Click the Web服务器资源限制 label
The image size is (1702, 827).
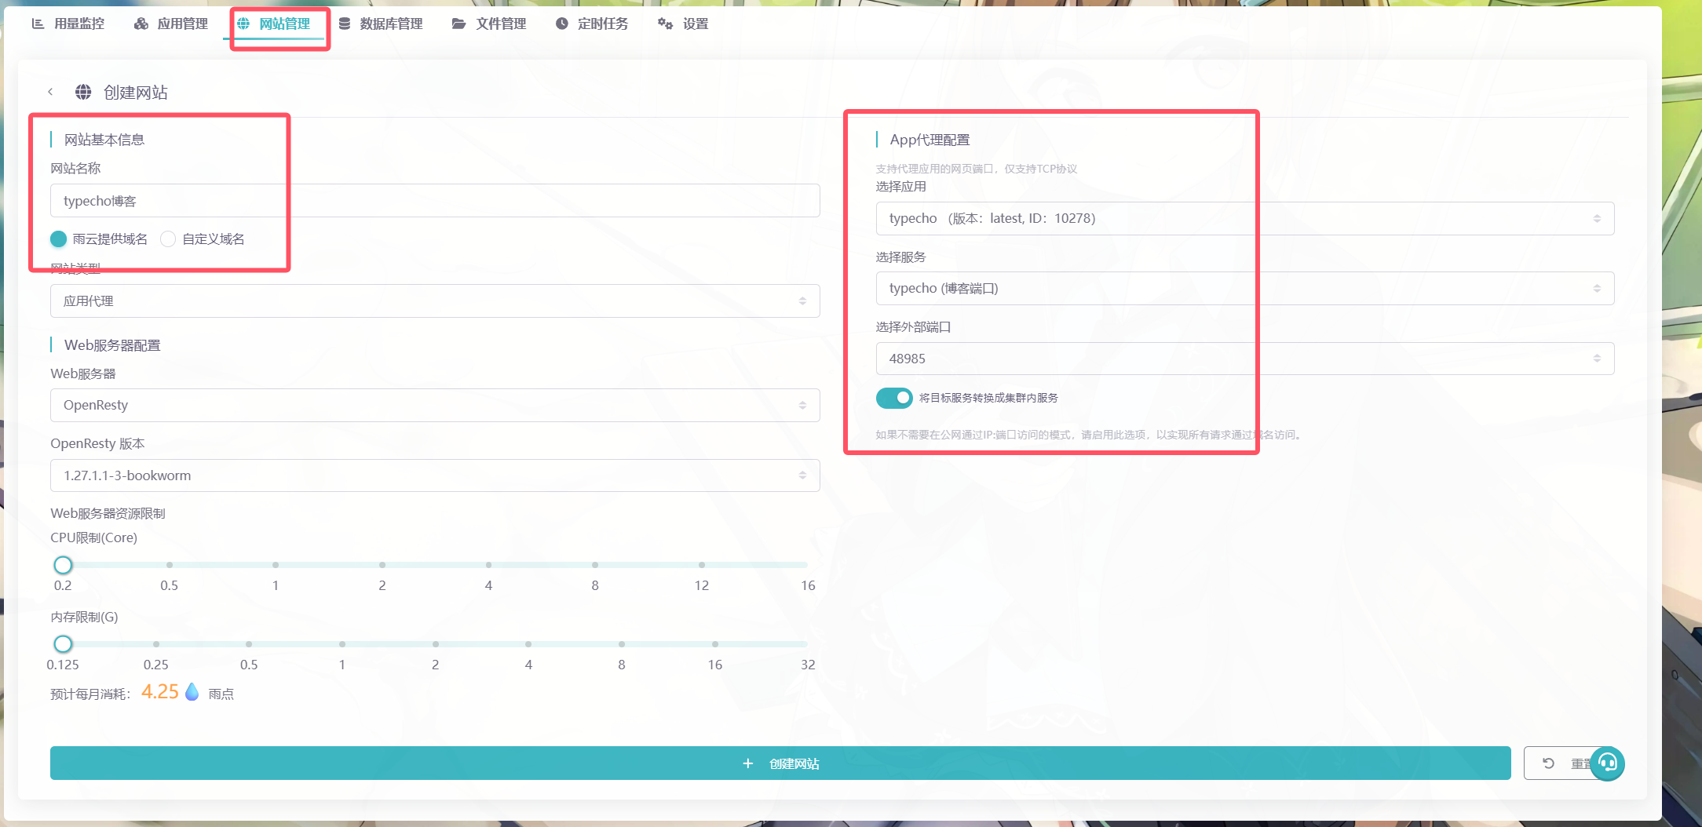pyautogui.click(x=108, y=513)
